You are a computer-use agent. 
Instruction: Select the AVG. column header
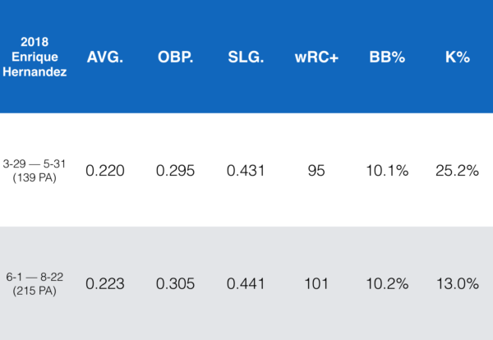pos(105,57)
